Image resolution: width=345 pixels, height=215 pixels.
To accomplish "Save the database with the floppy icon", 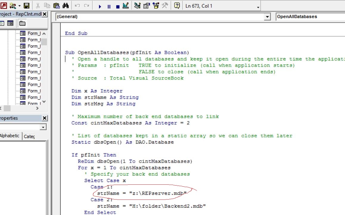I will [x=27, y=6].
